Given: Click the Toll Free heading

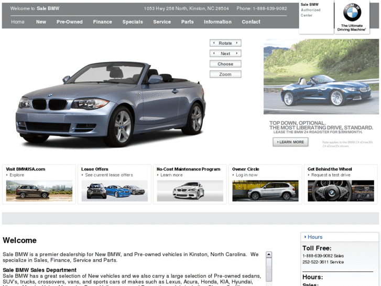Looking at the screenshot, I should pyautogui.click(x=317, y=248).
